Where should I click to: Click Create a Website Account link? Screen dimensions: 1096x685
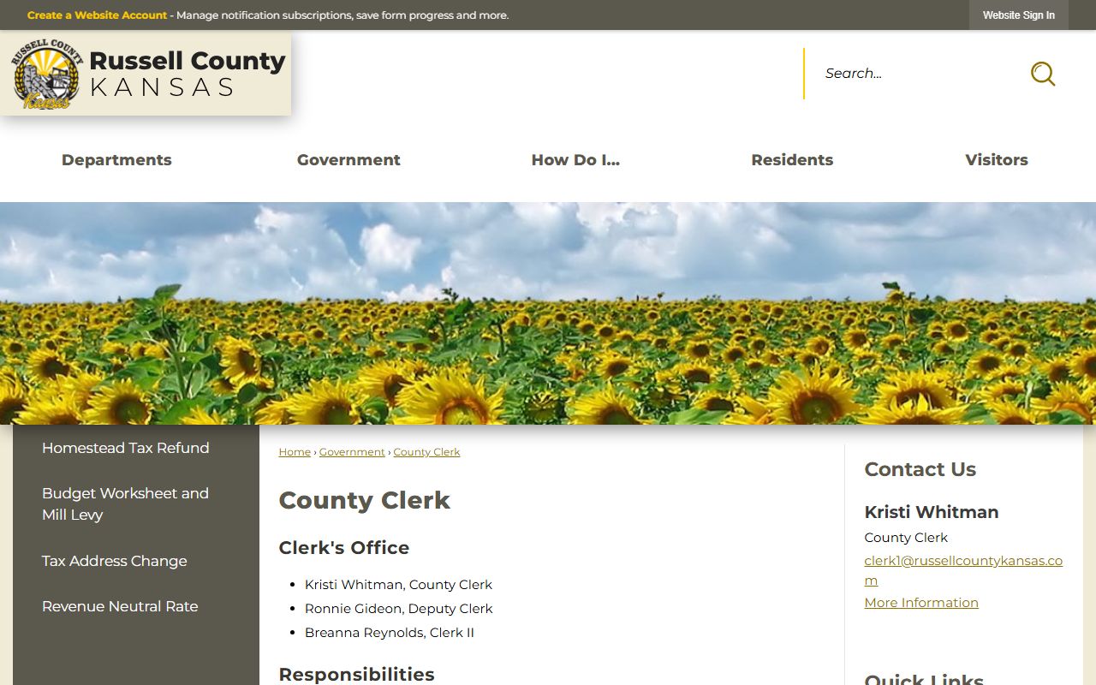pyautogui.click(x=97, y=15)
